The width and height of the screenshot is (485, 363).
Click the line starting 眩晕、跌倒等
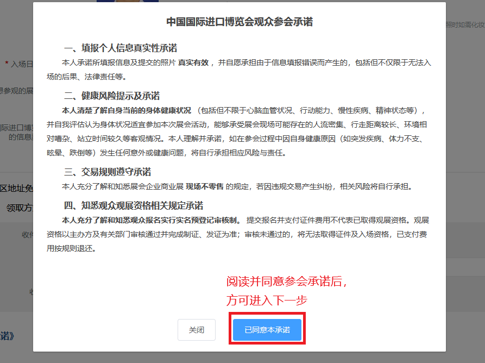pos(167,153)
